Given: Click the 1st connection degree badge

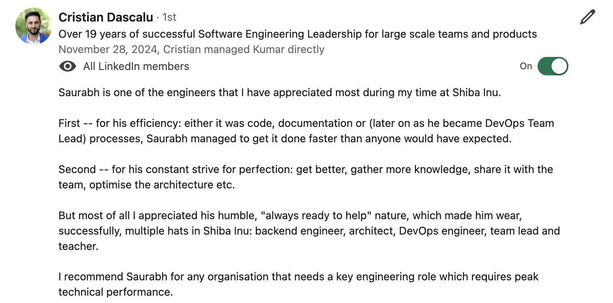Looking at the screenshot, I should [169, 17].
